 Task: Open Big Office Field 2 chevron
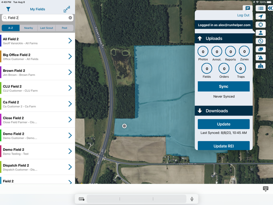70,57
